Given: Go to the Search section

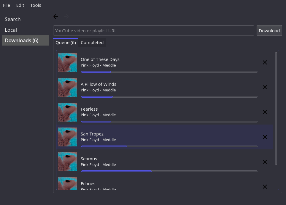Looking at the screenshot, I should tap(12, 19).
